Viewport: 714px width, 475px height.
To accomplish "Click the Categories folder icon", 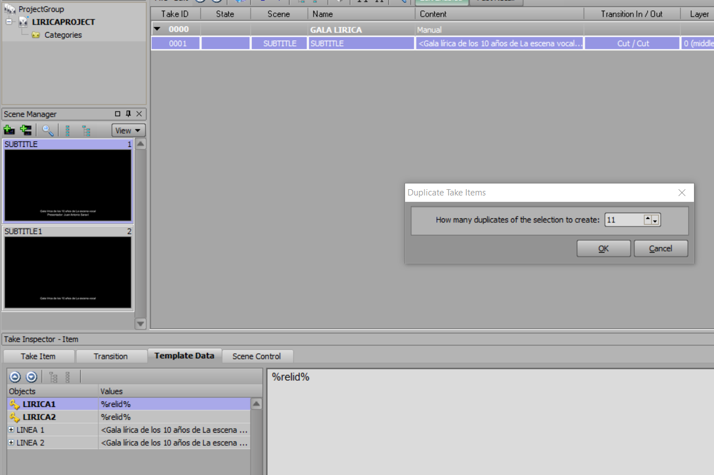I will pyautogui.click(x=36, y=35).
